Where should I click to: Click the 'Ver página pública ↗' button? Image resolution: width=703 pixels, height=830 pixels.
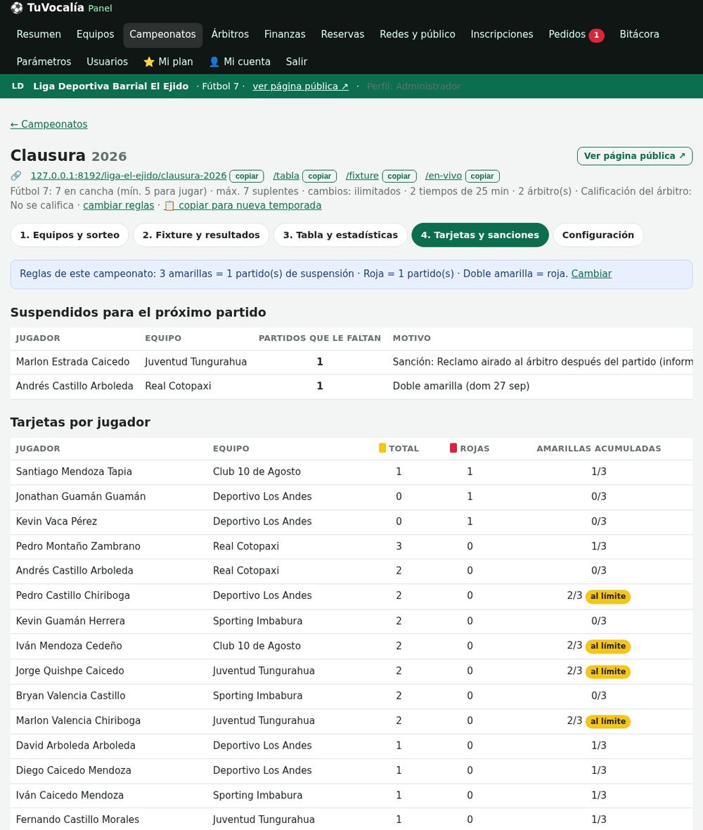coord(635,156)
